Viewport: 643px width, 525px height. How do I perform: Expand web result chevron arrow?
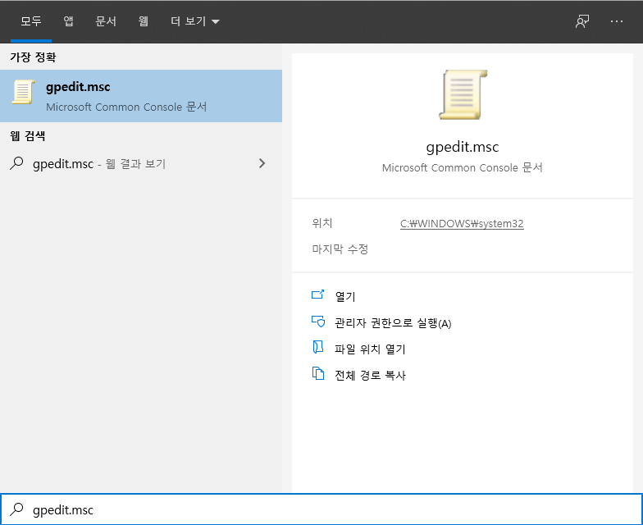262,164
